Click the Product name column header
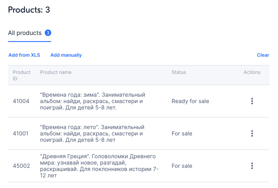 pos(56,72)
